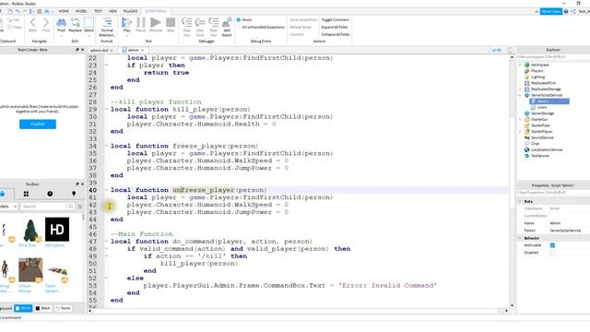The width and height of the screenshot is (590, 332).
Task: Select the Urban House model thumbnail
Action: [x=30, y=270]
